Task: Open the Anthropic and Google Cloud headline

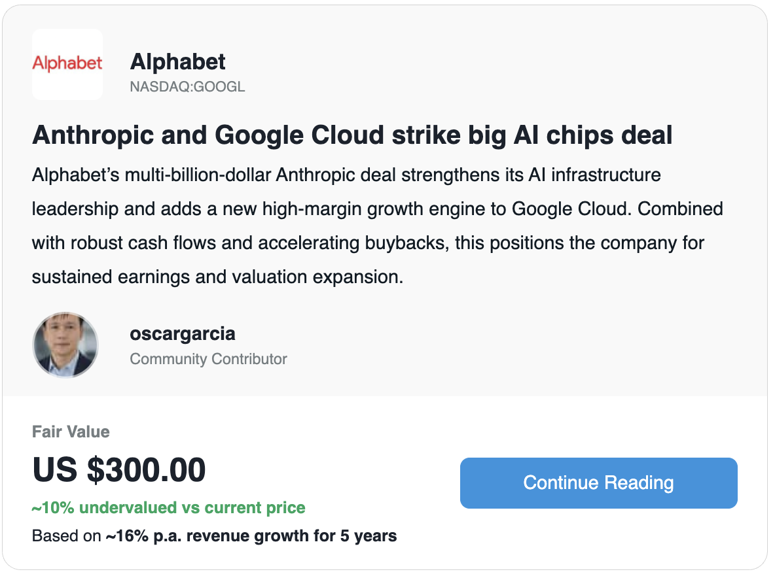Action: point(352,135)
